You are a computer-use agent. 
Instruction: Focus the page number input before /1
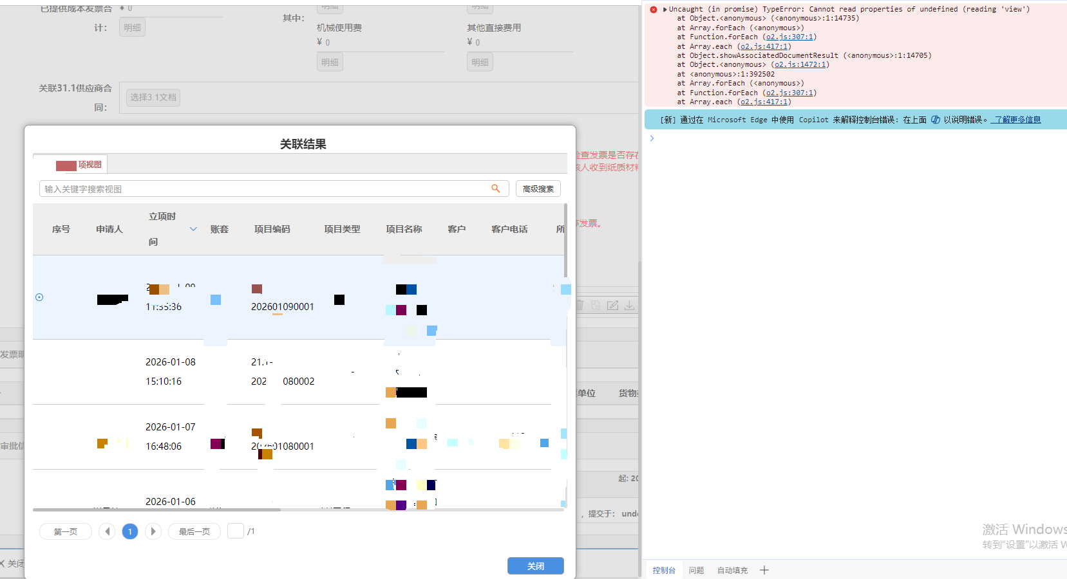[236, 531]
